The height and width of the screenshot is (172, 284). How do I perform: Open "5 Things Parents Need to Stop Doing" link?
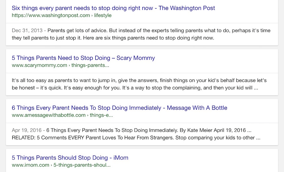(x=83, y=58)
